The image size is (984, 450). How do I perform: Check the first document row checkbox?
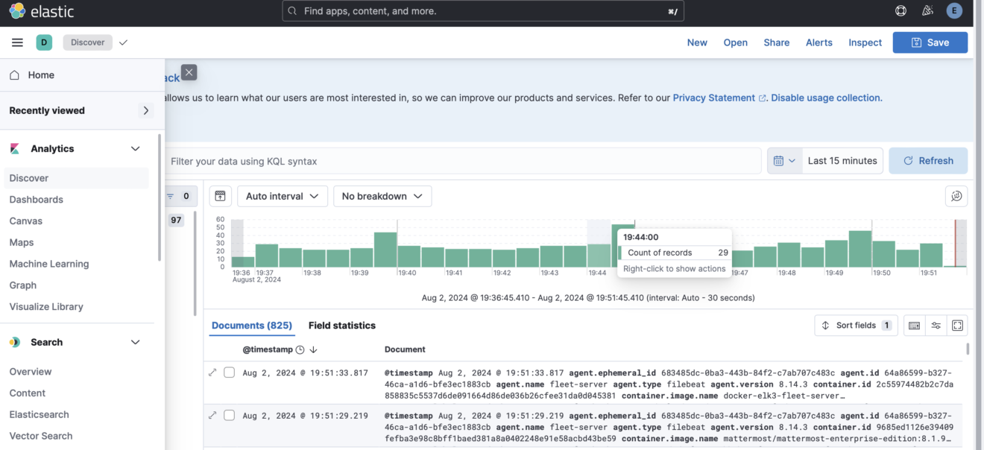click(x=229, y=373)
